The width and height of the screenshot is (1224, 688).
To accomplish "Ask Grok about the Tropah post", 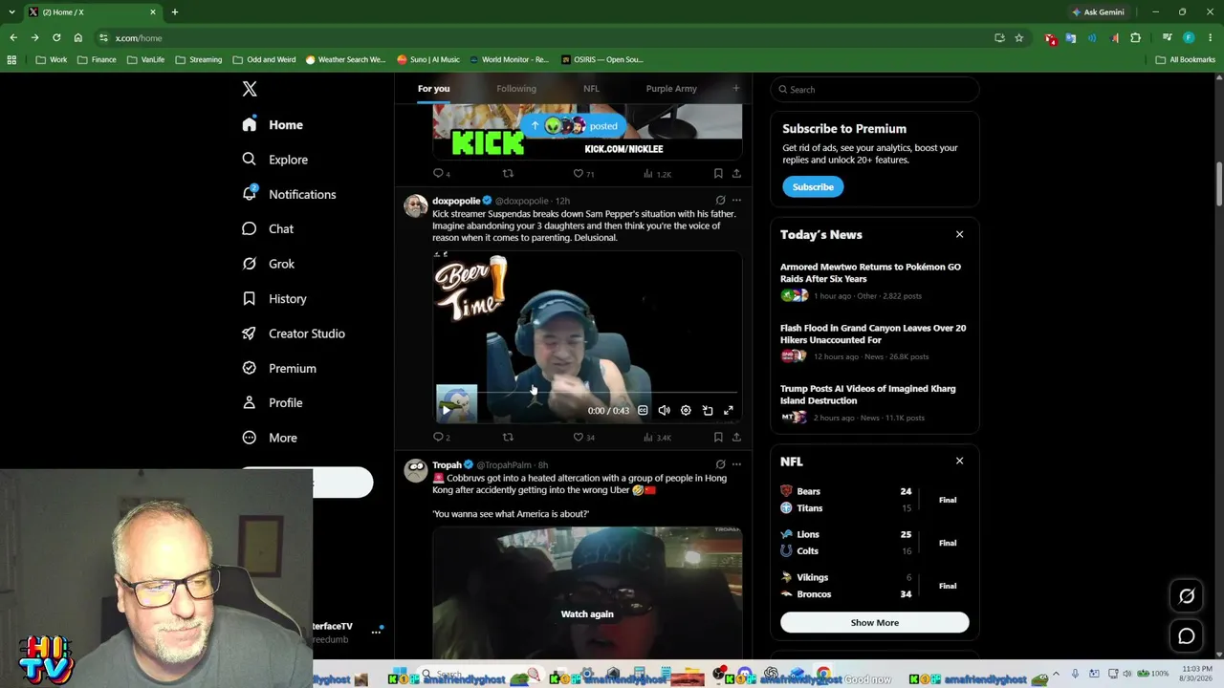I will 720,464.
